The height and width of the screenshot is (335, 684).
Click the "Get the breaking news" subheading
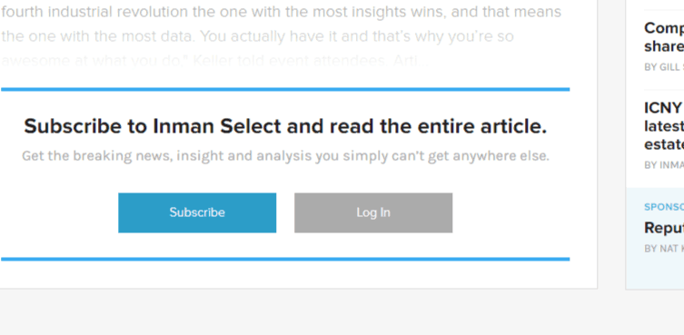click(285, 156)
